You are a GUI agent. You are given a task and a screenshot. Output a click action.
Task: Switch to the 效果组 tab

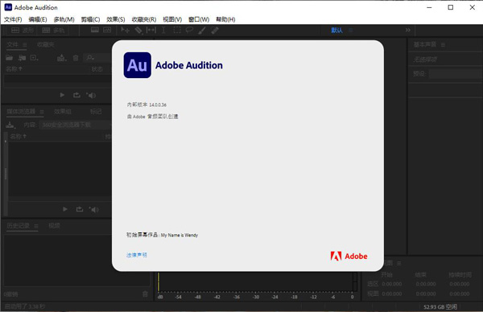(63, 112)
